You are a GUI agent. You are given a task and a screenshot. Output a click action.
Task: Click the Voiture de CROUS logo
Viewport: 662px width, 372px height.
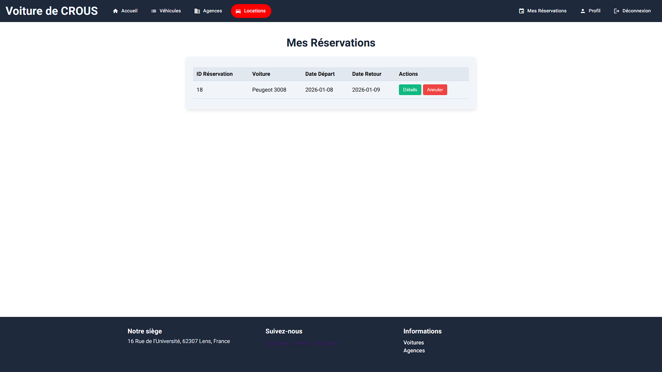(52, 11)
